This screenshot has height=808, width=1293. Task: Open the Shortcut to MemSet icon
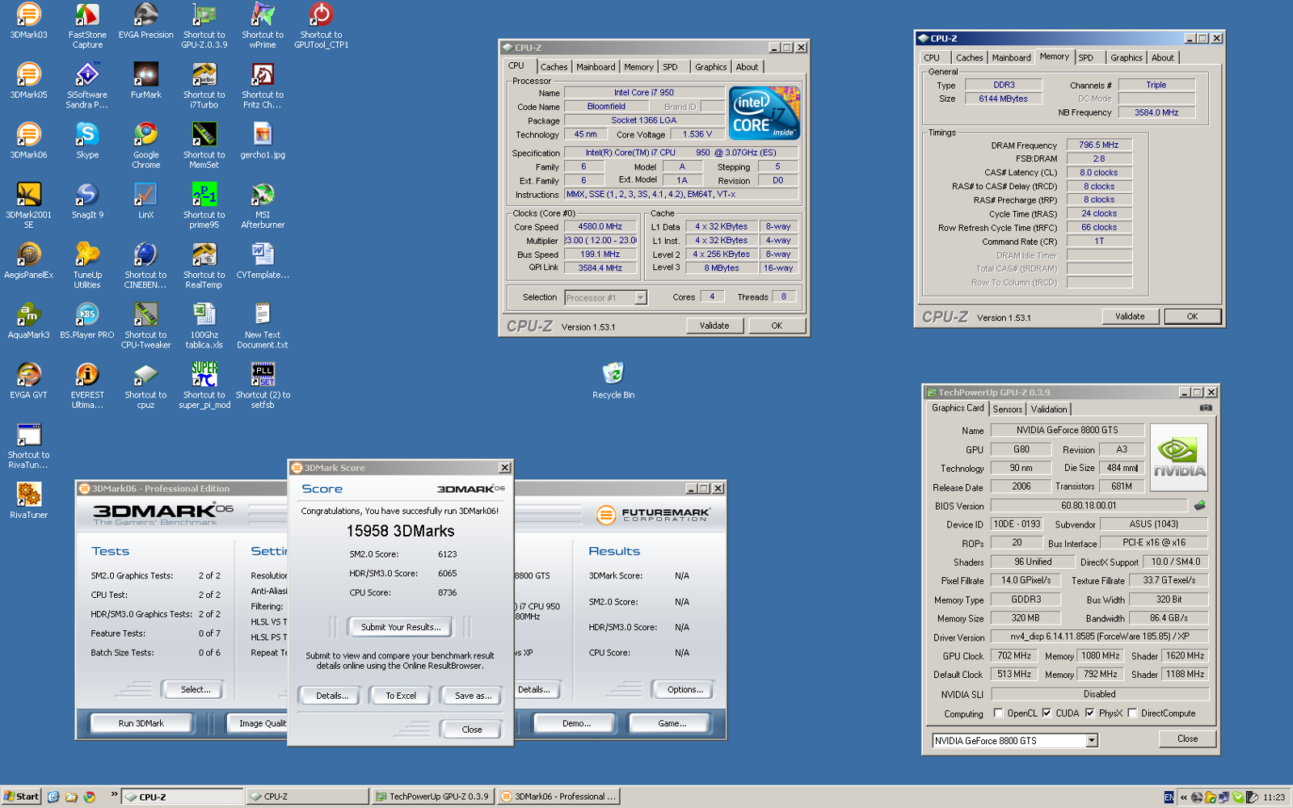(204, 146)
